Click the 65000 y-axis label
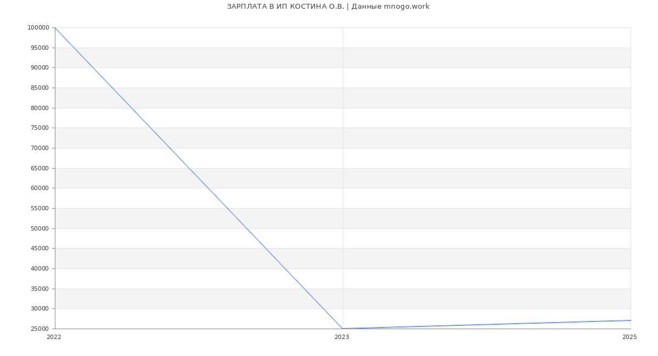The image size is (658, 356). click(x=39, y=168)
